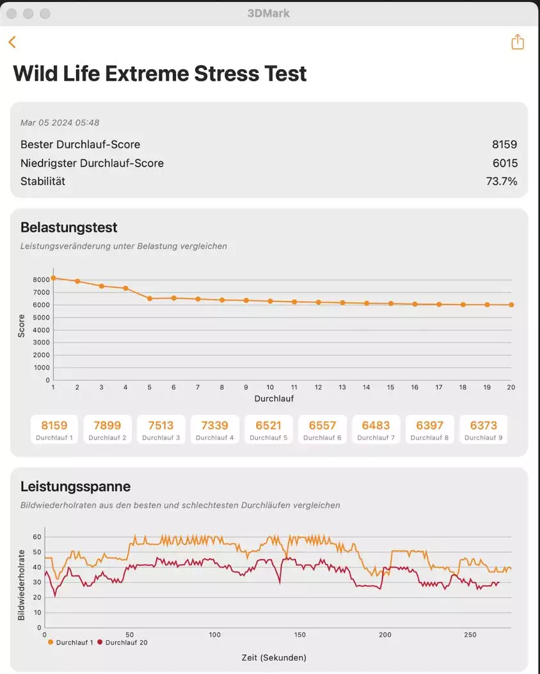Click the orange Durchlauf 1 legend dot
This screenshot has width=540, height=674.
tap(51, 642)
